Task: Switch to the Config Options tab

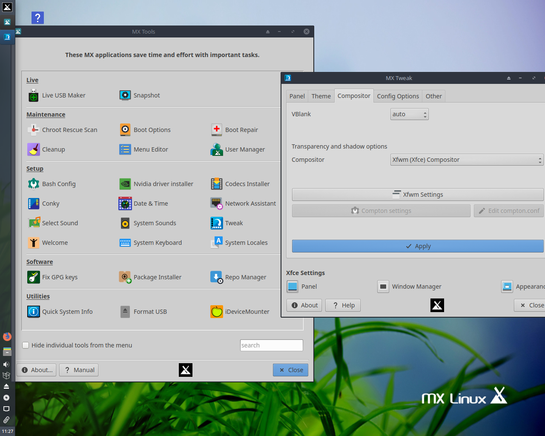Action: coord(398,96)
